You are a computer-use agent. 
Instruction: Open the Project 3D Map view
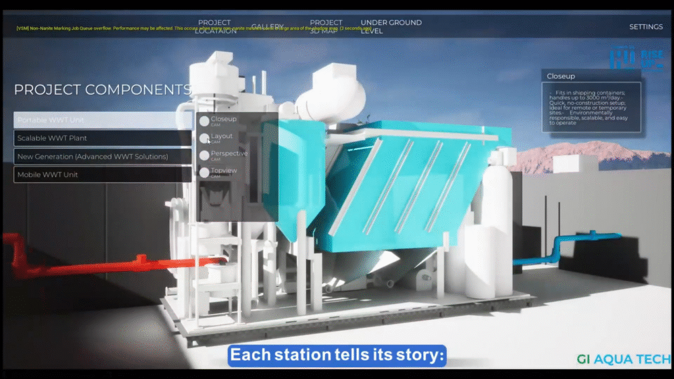click(326, 27)
